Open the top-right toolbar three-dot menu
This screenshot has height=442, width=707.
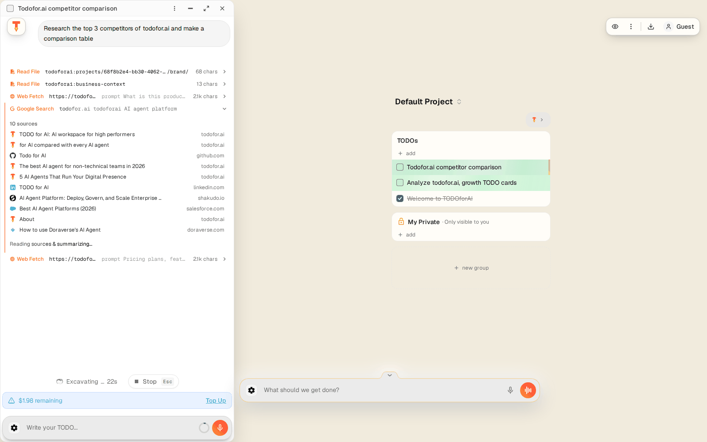pyautogui.click(x=631, y=27)
